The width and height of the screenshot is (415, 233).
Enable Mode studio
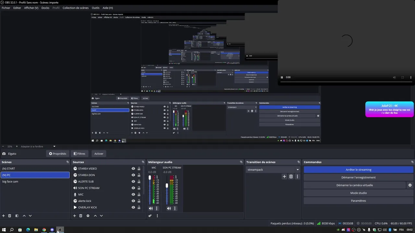coord(359,193)
